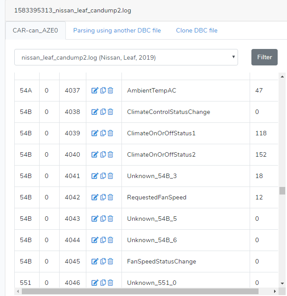287x296 pixels.
Task: Delete the RequestedFanSpeed signal
Action: (110, 197)
